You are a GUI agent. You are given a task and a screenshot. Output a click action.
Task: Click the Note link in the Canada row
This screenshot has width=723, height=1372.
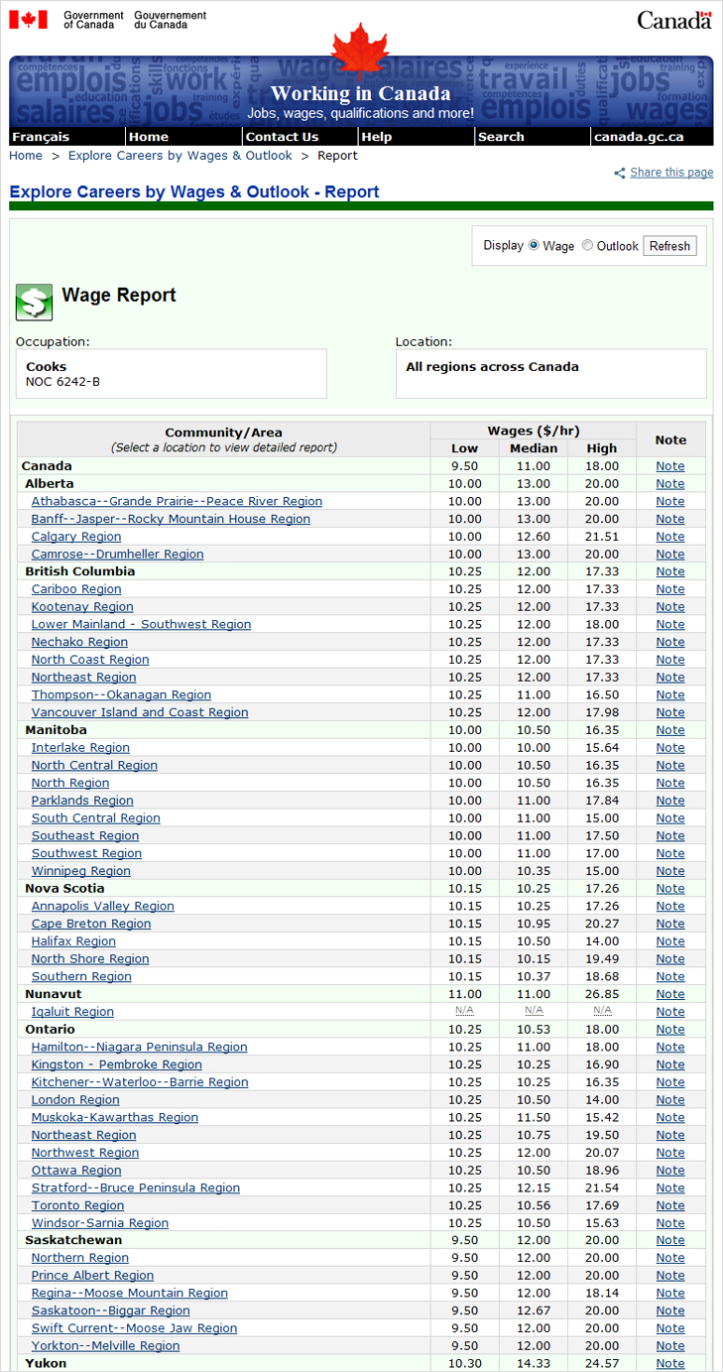click(670, 466)
